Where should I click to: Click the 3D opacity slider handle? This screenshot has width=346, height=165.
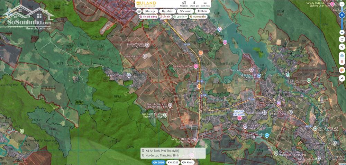point(342,15)
